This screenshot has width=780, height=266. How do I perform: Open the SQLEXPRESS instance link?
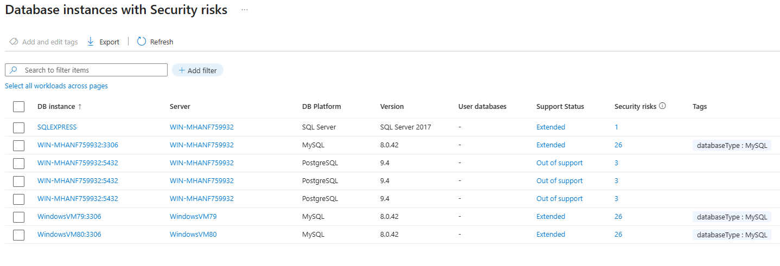click(57, 127)
